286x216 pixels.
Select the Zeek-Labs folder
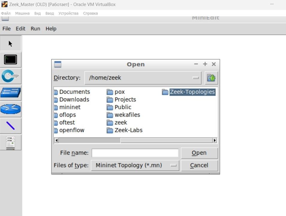(124, 130)
